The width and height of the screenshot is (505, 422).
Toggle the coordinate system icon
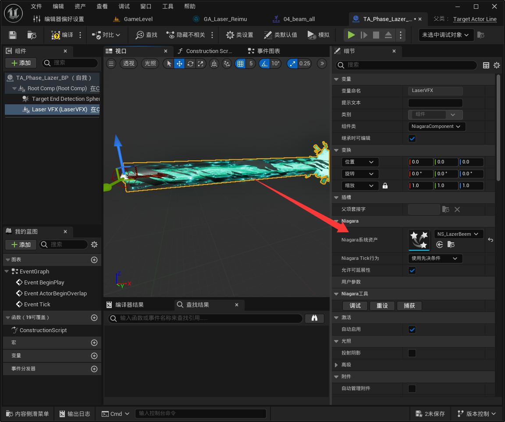[214, 64]
